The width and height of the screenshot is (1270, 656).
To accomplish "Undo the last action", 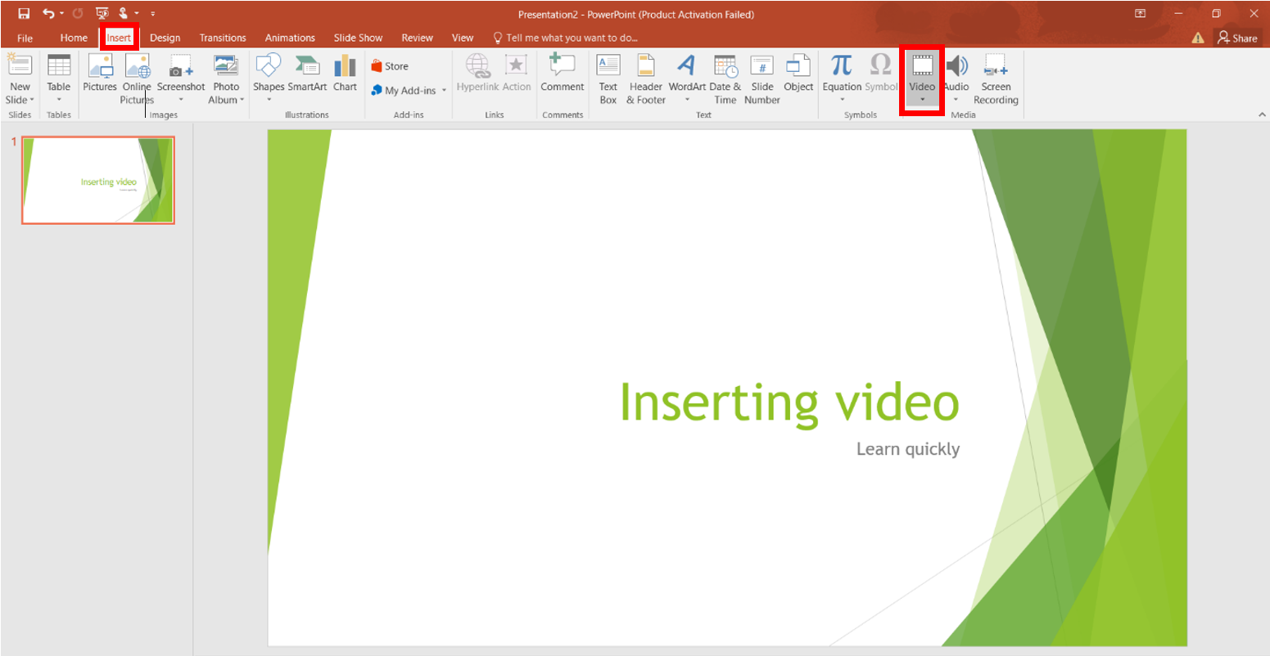I will click(48, 14).
